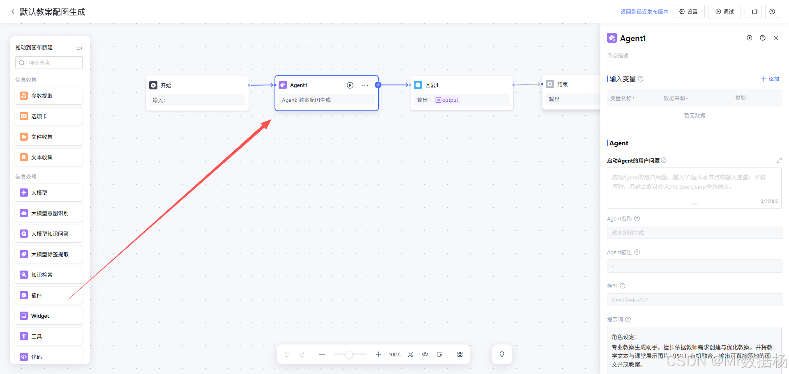The height and width of the screenshot is (374, 789).
Task: Click the Agent名称 field
Action: tap(694, 232)
